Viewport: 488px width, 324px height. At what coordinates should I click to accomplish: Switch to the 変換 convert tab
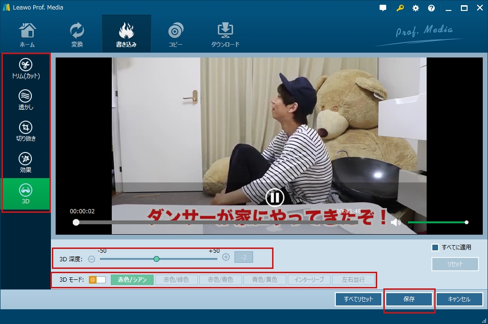click(77, 35)
